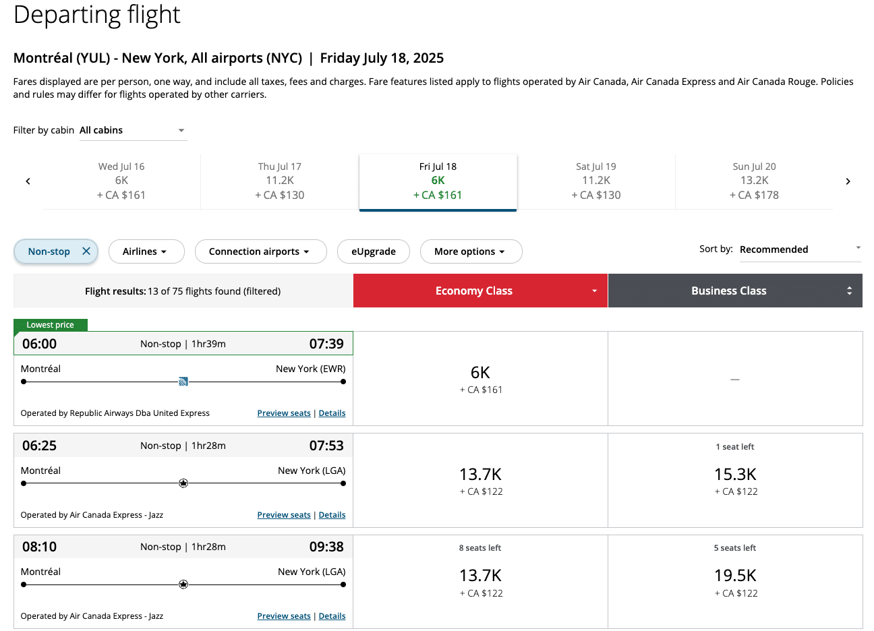Click United Express airline logo on 06:00 flight

pos(183,382)
